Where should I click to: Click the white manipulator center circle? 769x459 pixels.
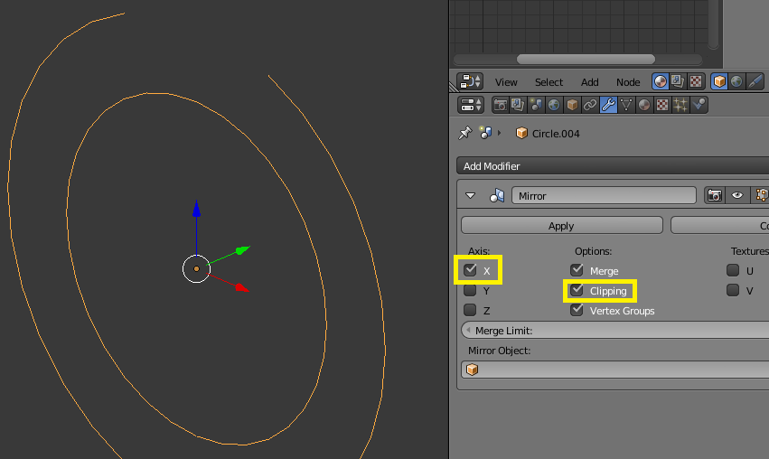point(197,268)
